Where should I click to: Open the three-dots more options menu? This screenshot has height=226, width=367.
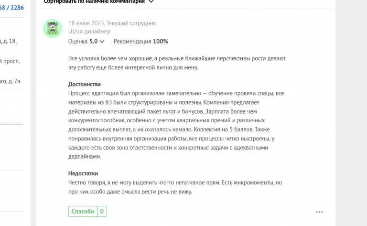(x=319, y=212)
